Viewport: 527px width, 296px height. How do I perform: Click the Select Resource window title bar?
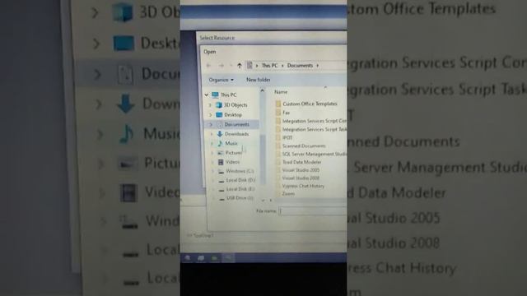click(272, 38)
